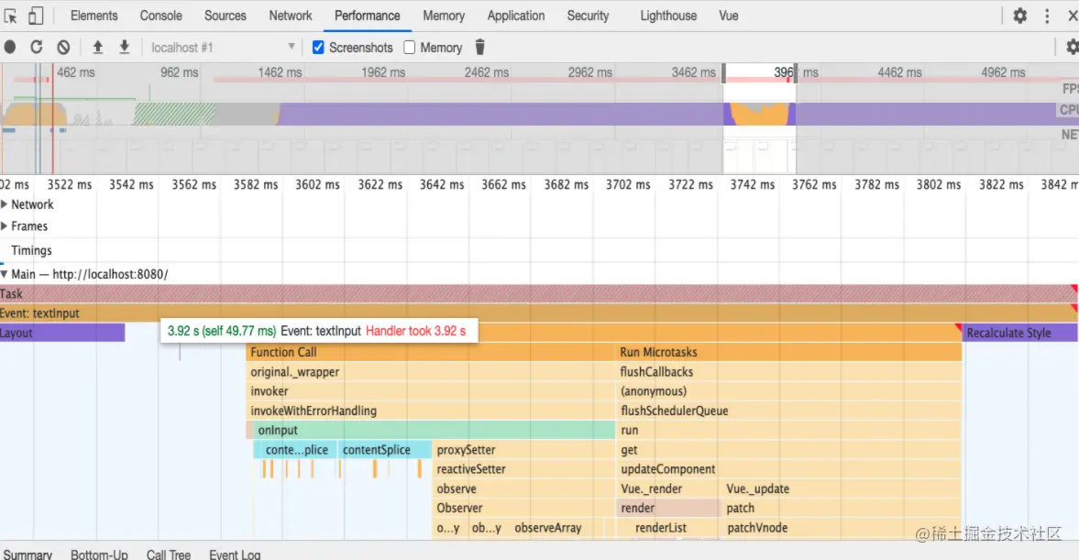The height and width of the screenshot is (560, 1079).
Task: Select the original._wrapper frame
Action: 431,372
